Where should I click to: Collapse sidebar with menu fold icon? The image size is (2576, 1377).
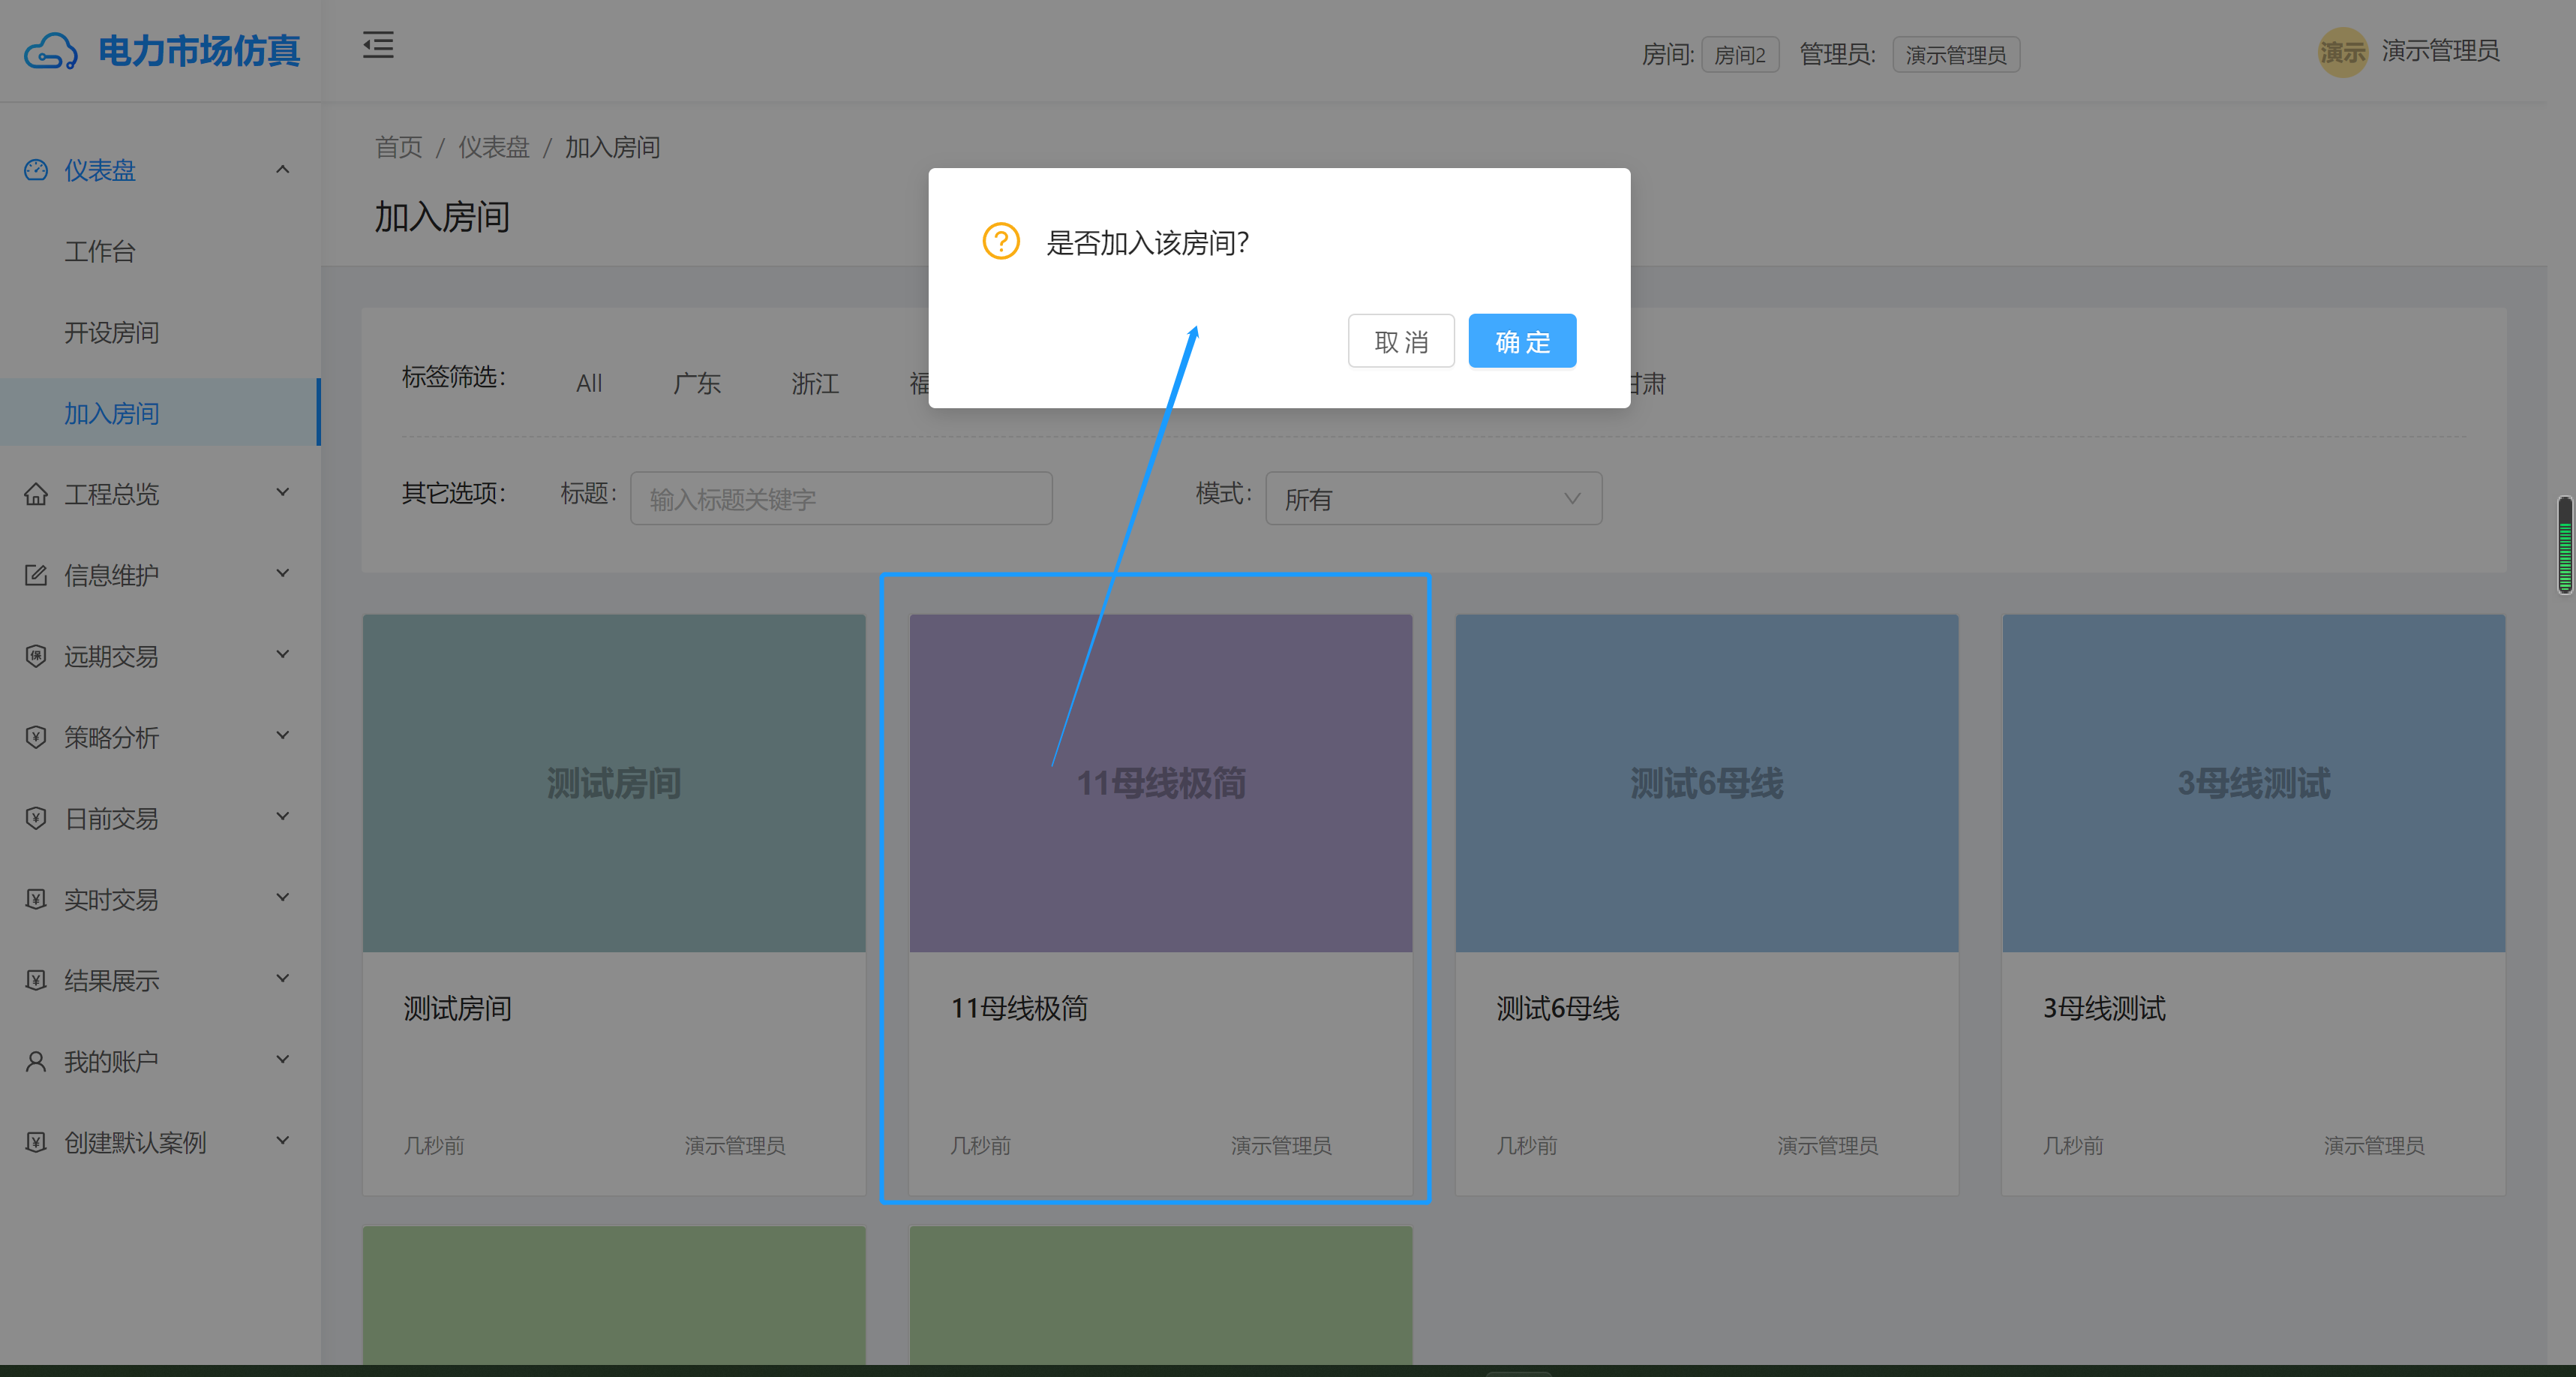[378, 45]
